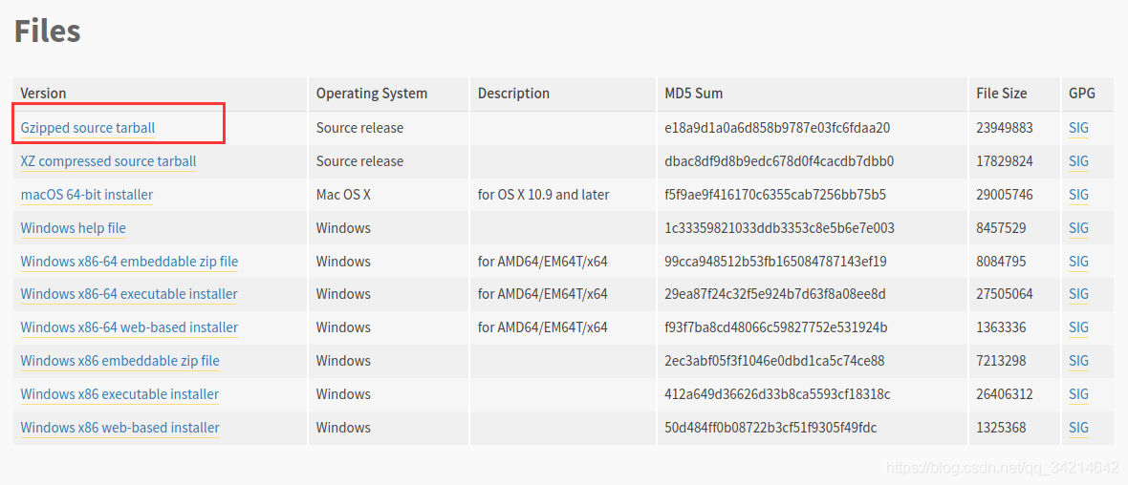The image size is (1128, 485).
Task: Open SIG for Windows x86-64 web-based installer
Action: [1078, 327]
